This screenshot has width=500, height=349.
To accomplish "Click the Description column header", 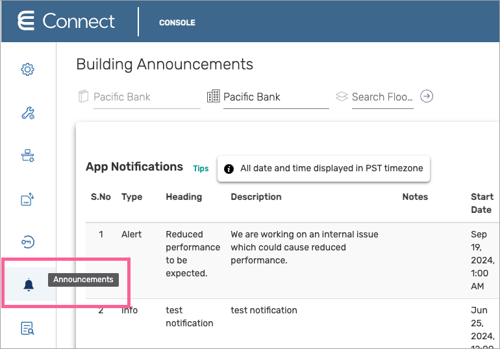I will [256, 197].
